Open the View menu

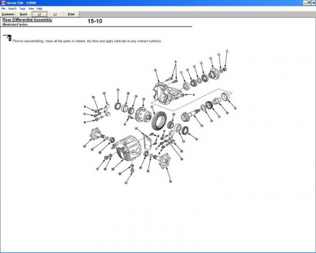(31, 9)
